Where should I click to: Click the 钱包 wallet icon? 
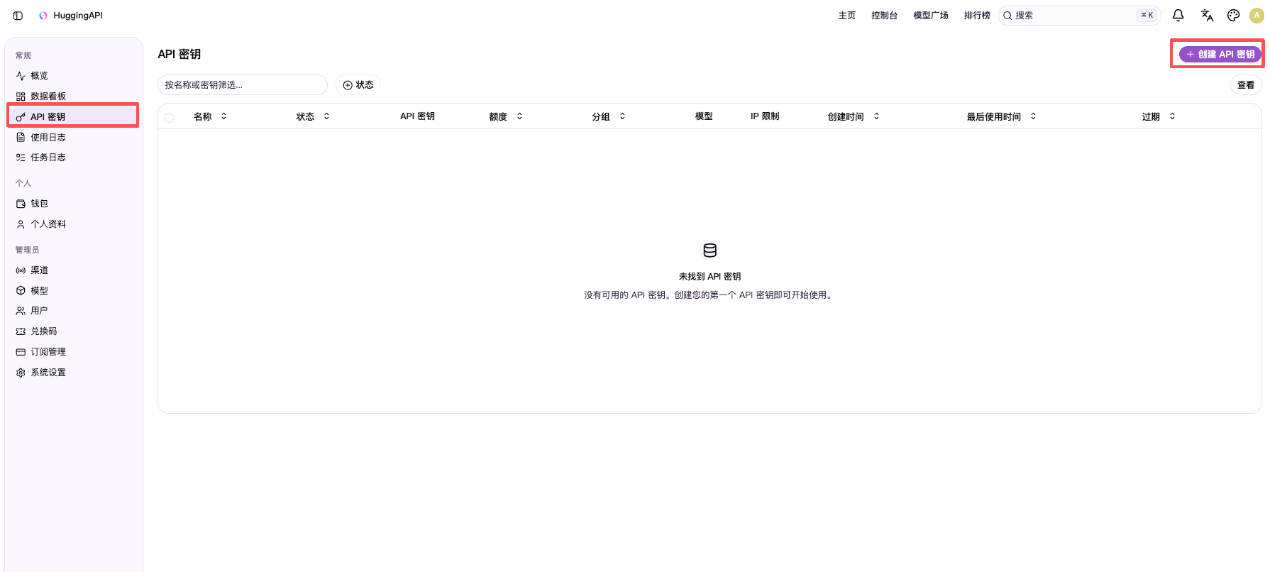pos(21,204)
